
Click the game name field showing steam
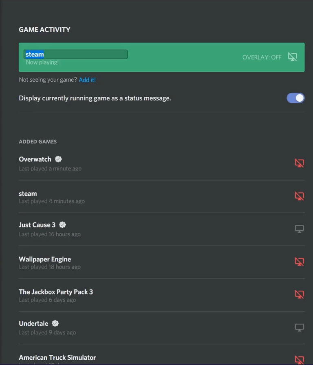click(75, 54)
